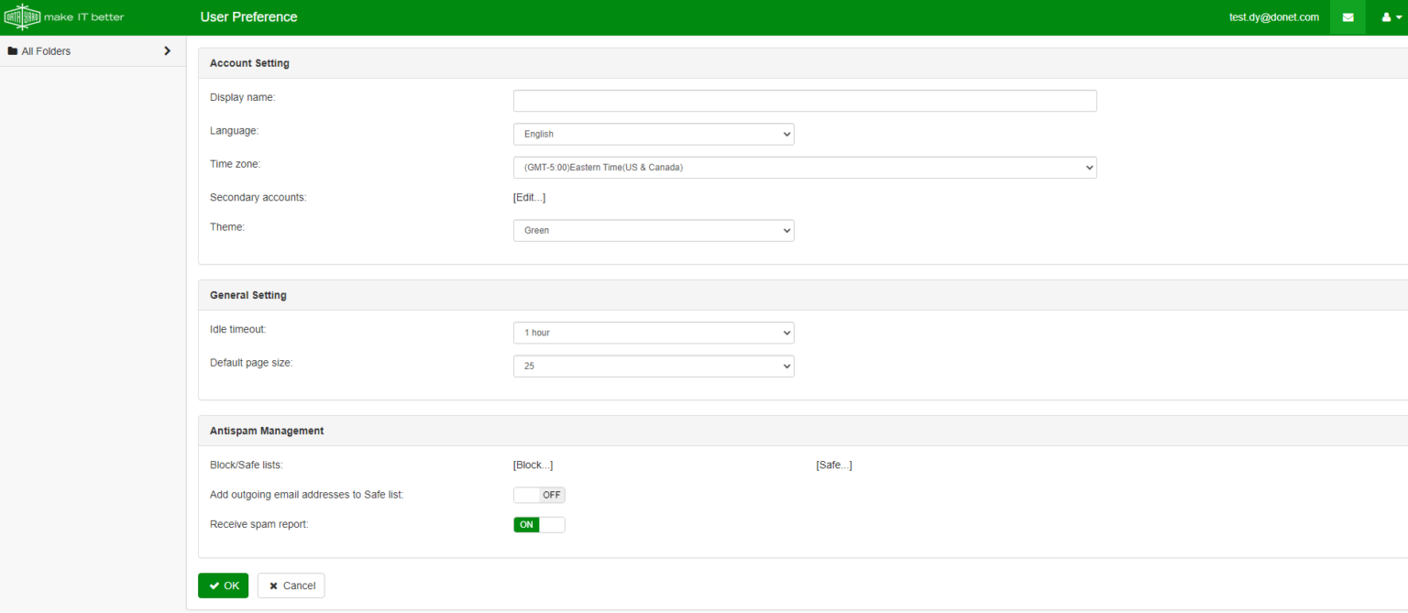This screenshot has width=1408, height=613.
Task: Click the Secondary accounts Edit link
Action: click(529, 198)
